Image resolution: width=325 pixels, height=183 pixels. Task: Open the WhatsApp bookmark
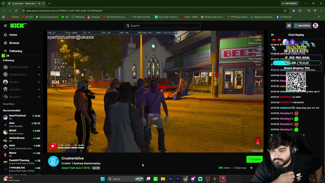tap(78, 17)
